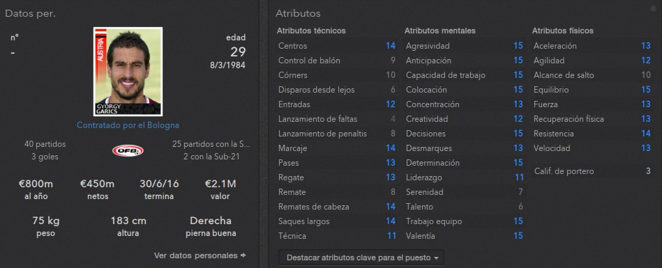Open Contratado por el Bologna link
662x268 pixels.
128,125
